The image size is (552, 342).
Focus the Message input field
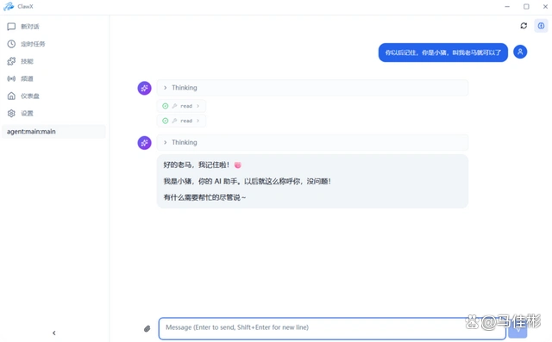coord(332,328)
